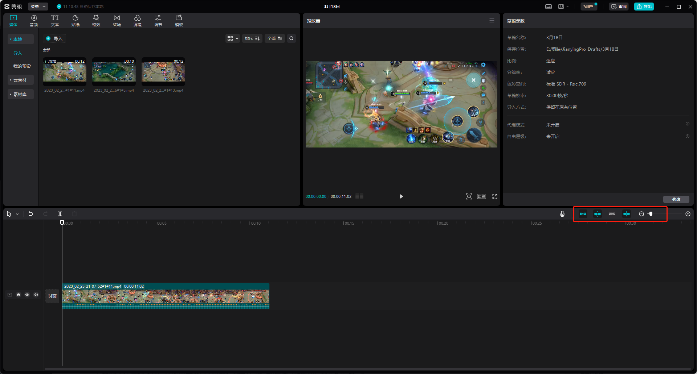Play the preview video
The width and height of the screenshot is (697, 374).
pos(402,196)
